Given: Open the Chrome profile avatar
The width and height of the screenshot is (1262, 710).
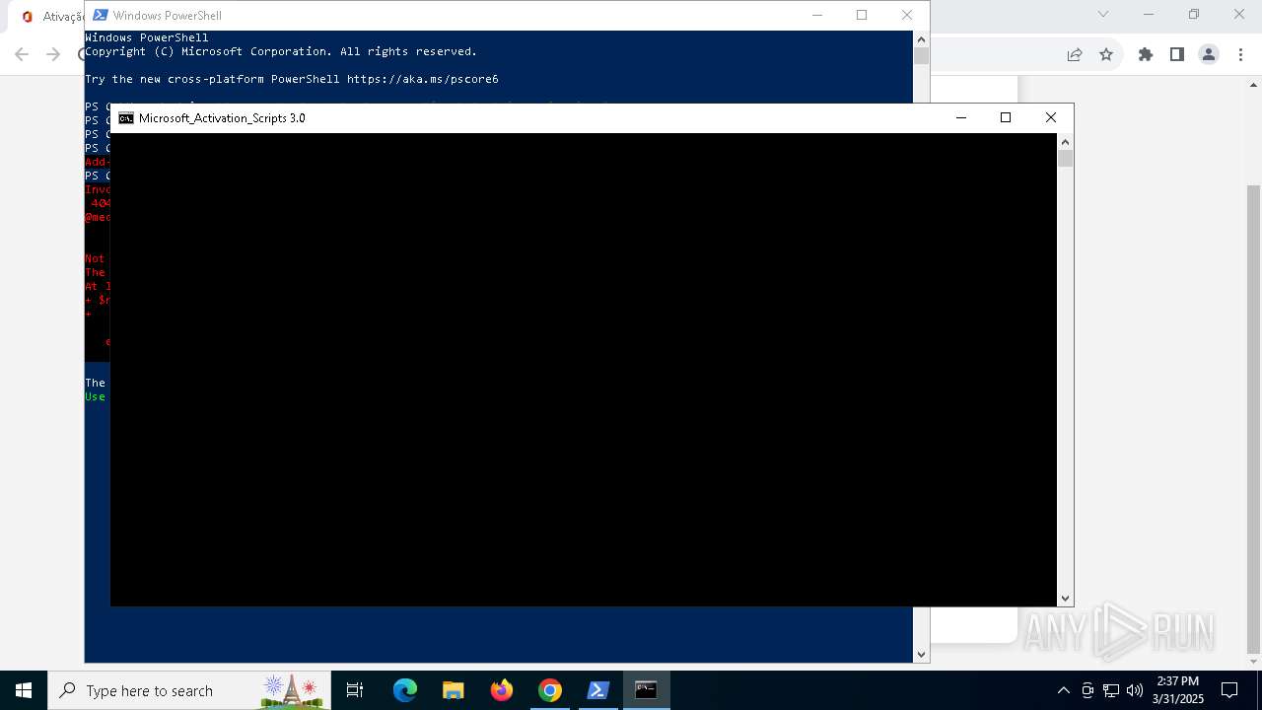Looking at the screenshot, I should tap(1209, 54).
